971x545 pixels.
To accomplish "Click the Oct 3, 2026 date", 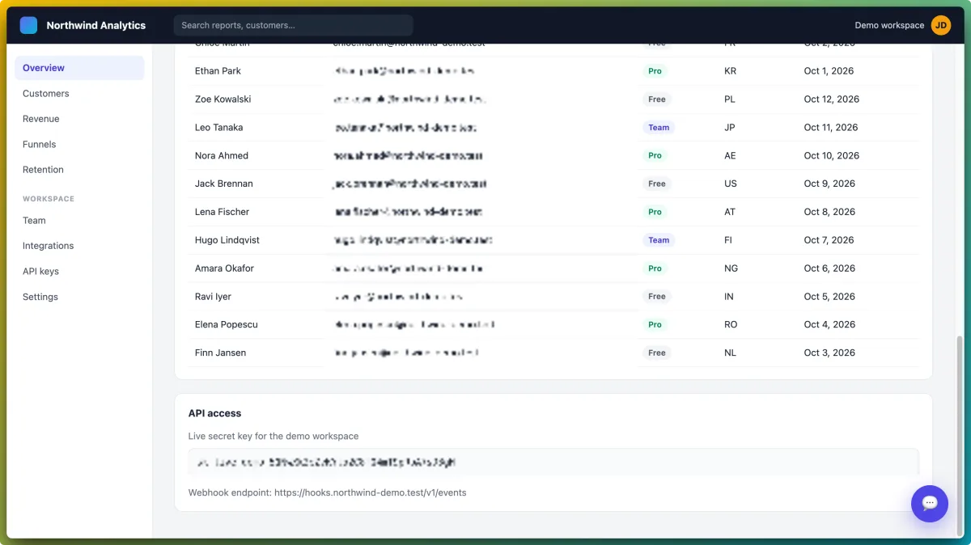I will click(829, 353).
